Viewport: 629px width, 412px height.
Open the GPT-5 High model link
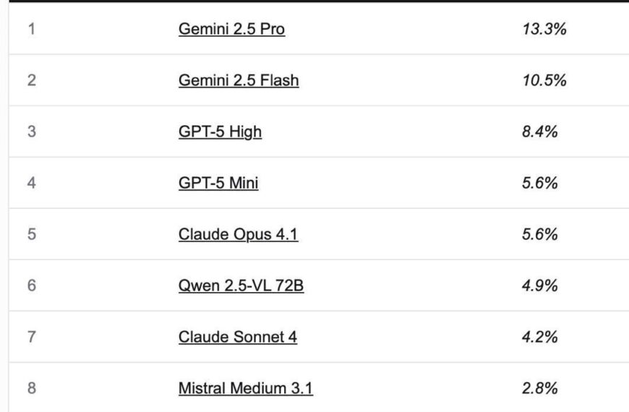[220, 132]
